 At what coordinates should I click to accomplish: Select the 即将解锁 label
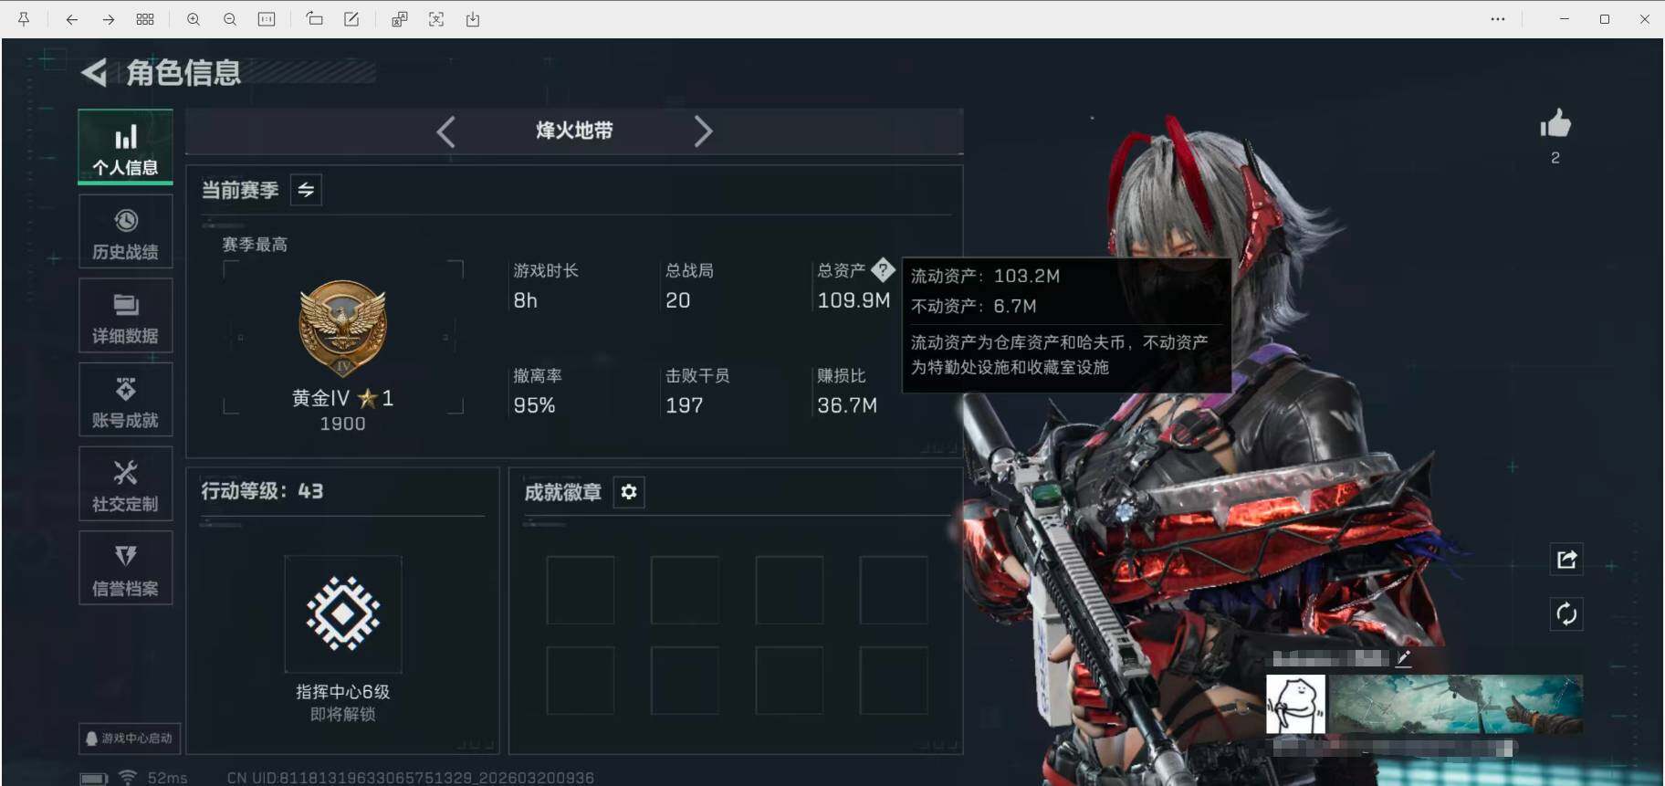pos(343,714)
